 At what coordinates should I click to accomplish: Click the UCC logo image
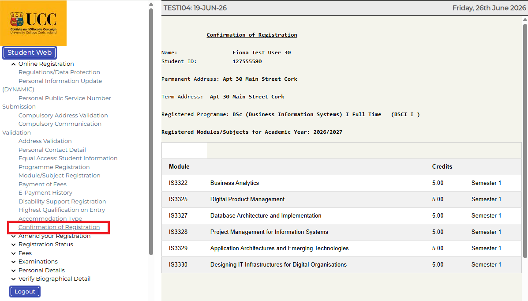click(34, 23)
